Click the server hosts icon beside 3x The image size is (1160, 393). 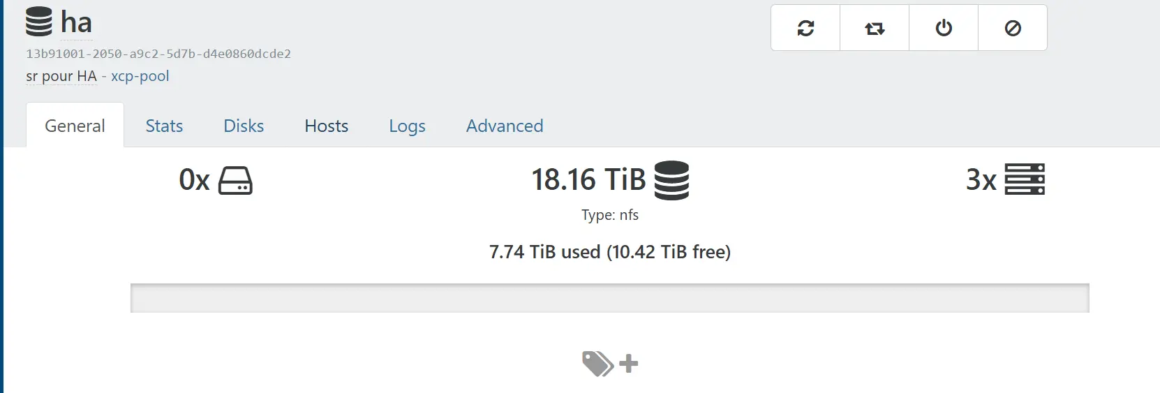tap(1024, 179)
